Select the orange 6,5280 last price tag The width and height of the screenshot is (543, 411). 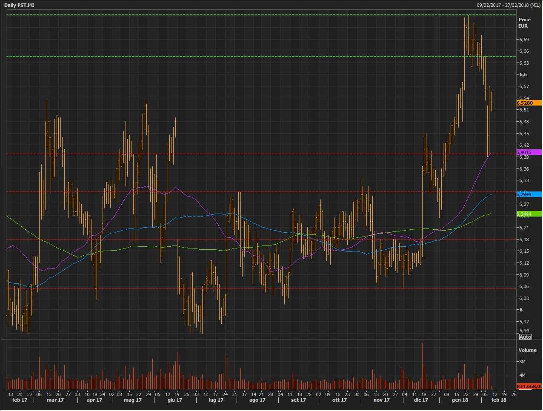[529, 103]
